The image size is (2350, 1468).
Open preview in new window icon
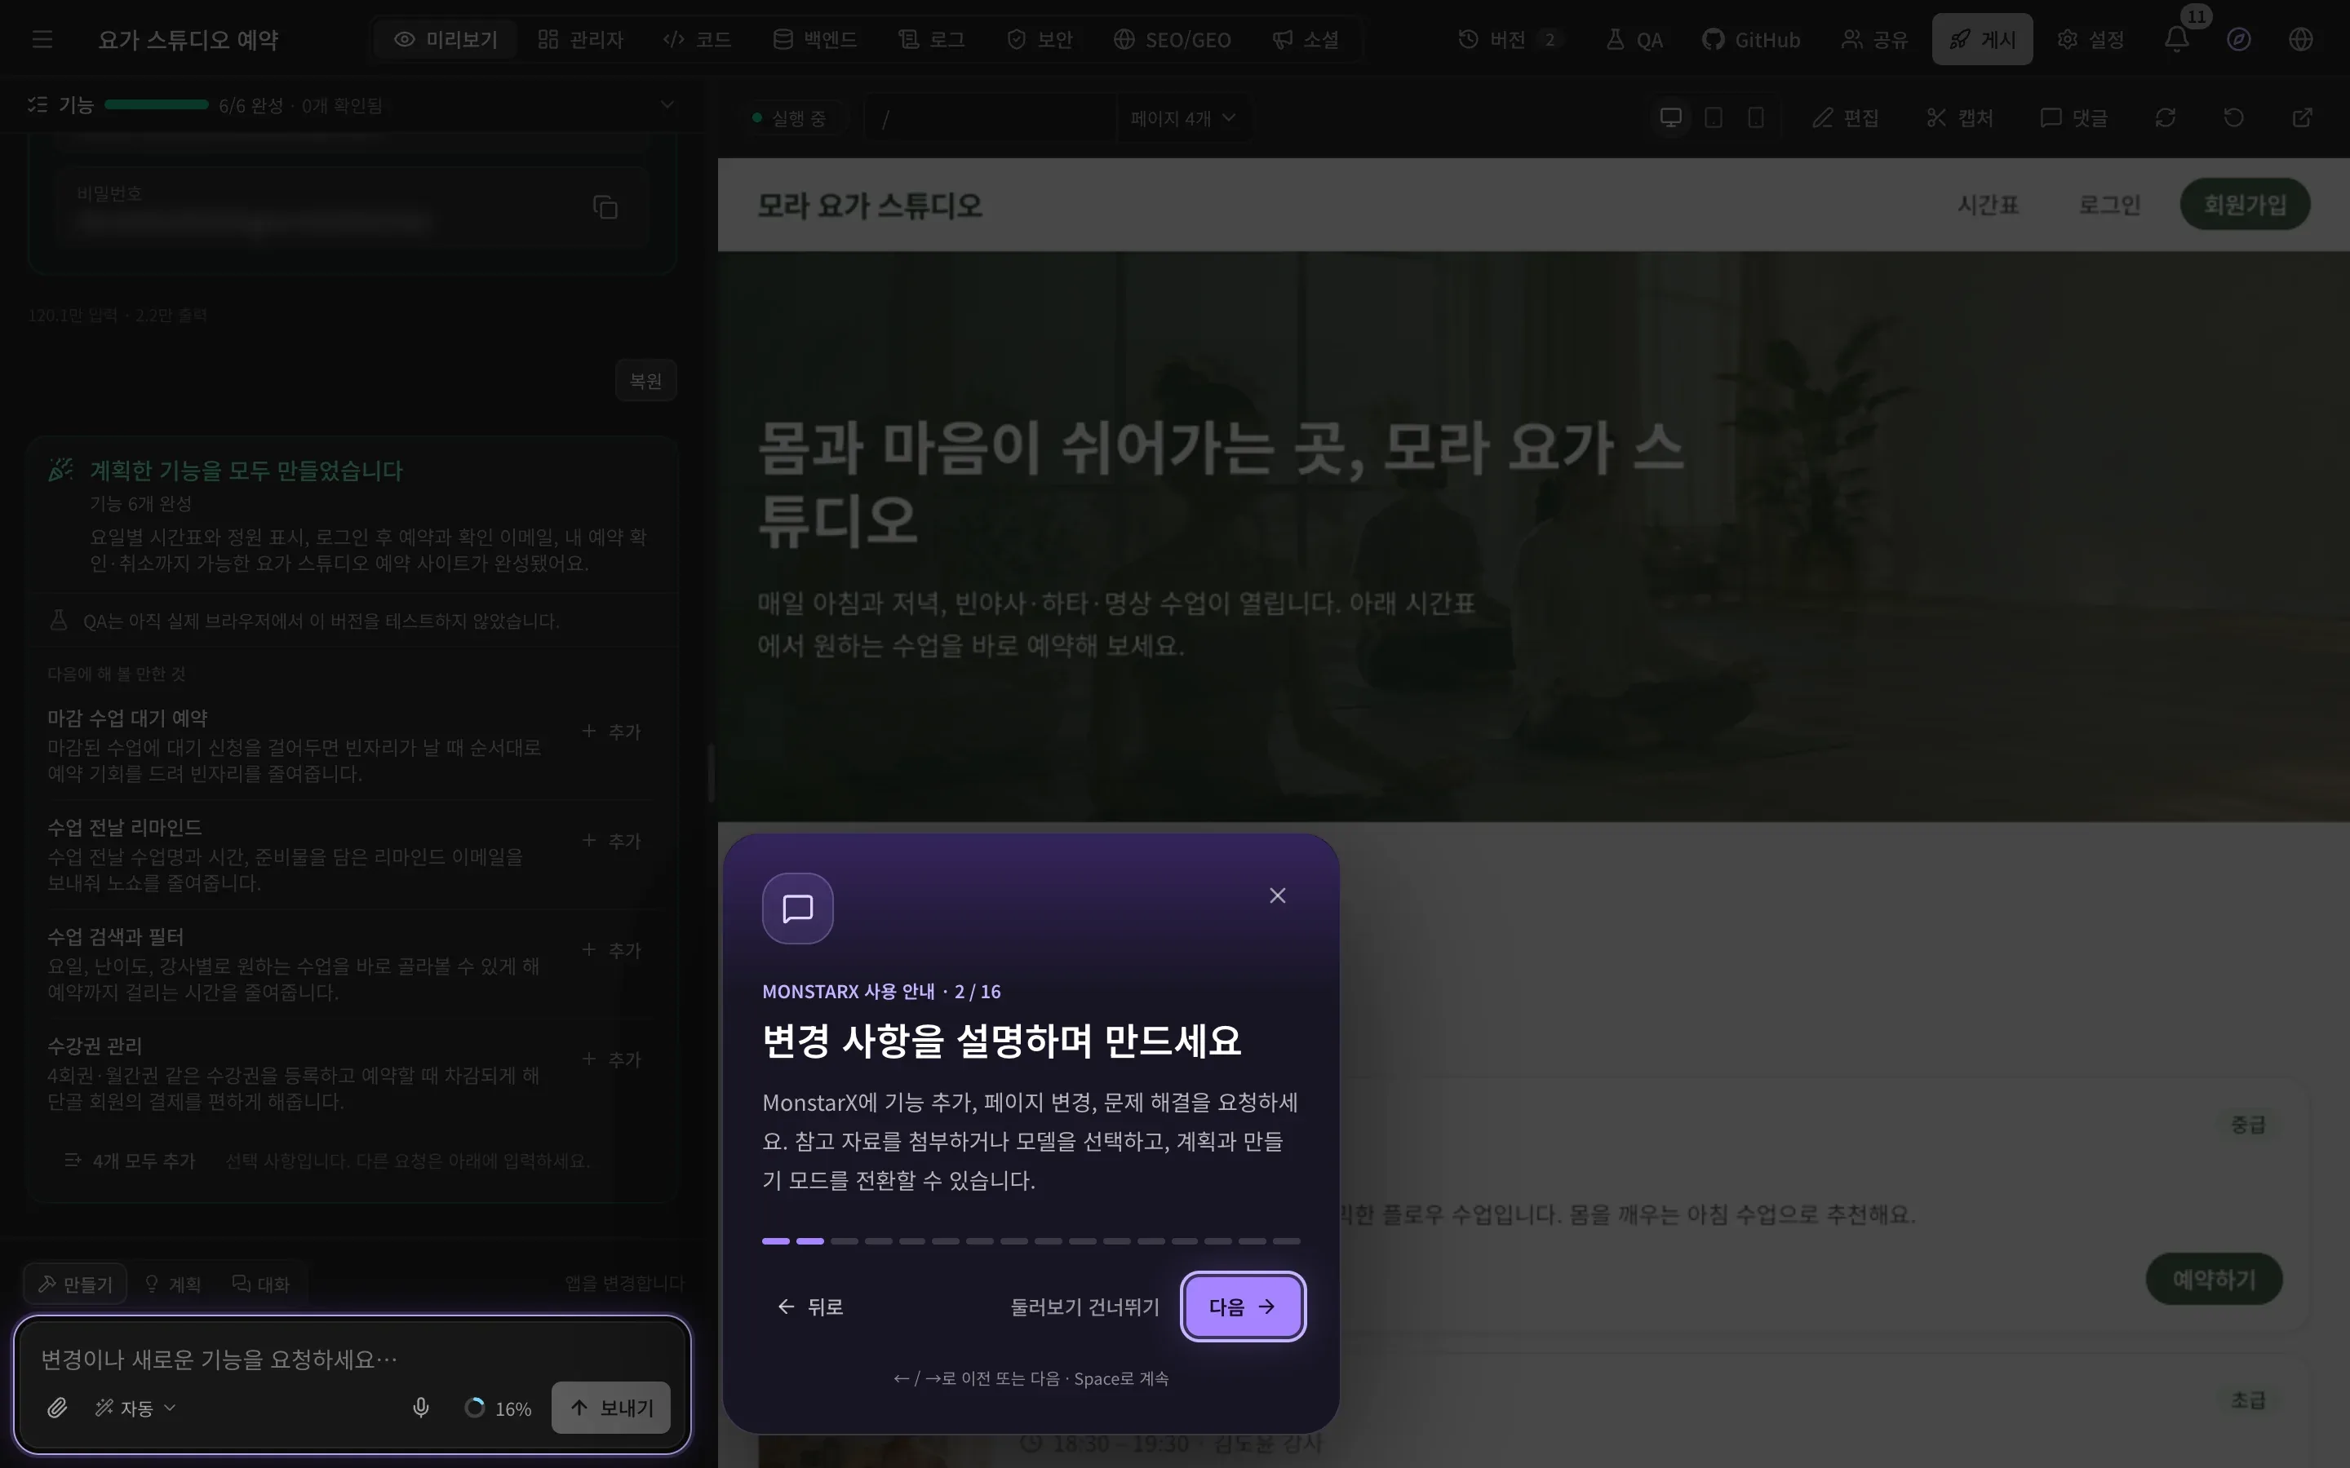(x=2303, y=117)
